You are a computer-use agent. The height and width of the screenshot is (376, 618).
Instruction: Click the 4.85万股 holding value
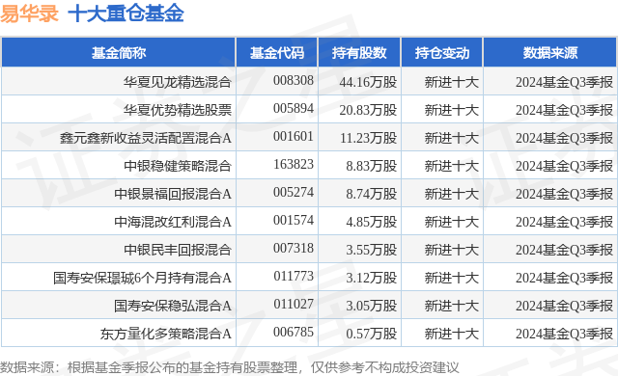[371, 222]
